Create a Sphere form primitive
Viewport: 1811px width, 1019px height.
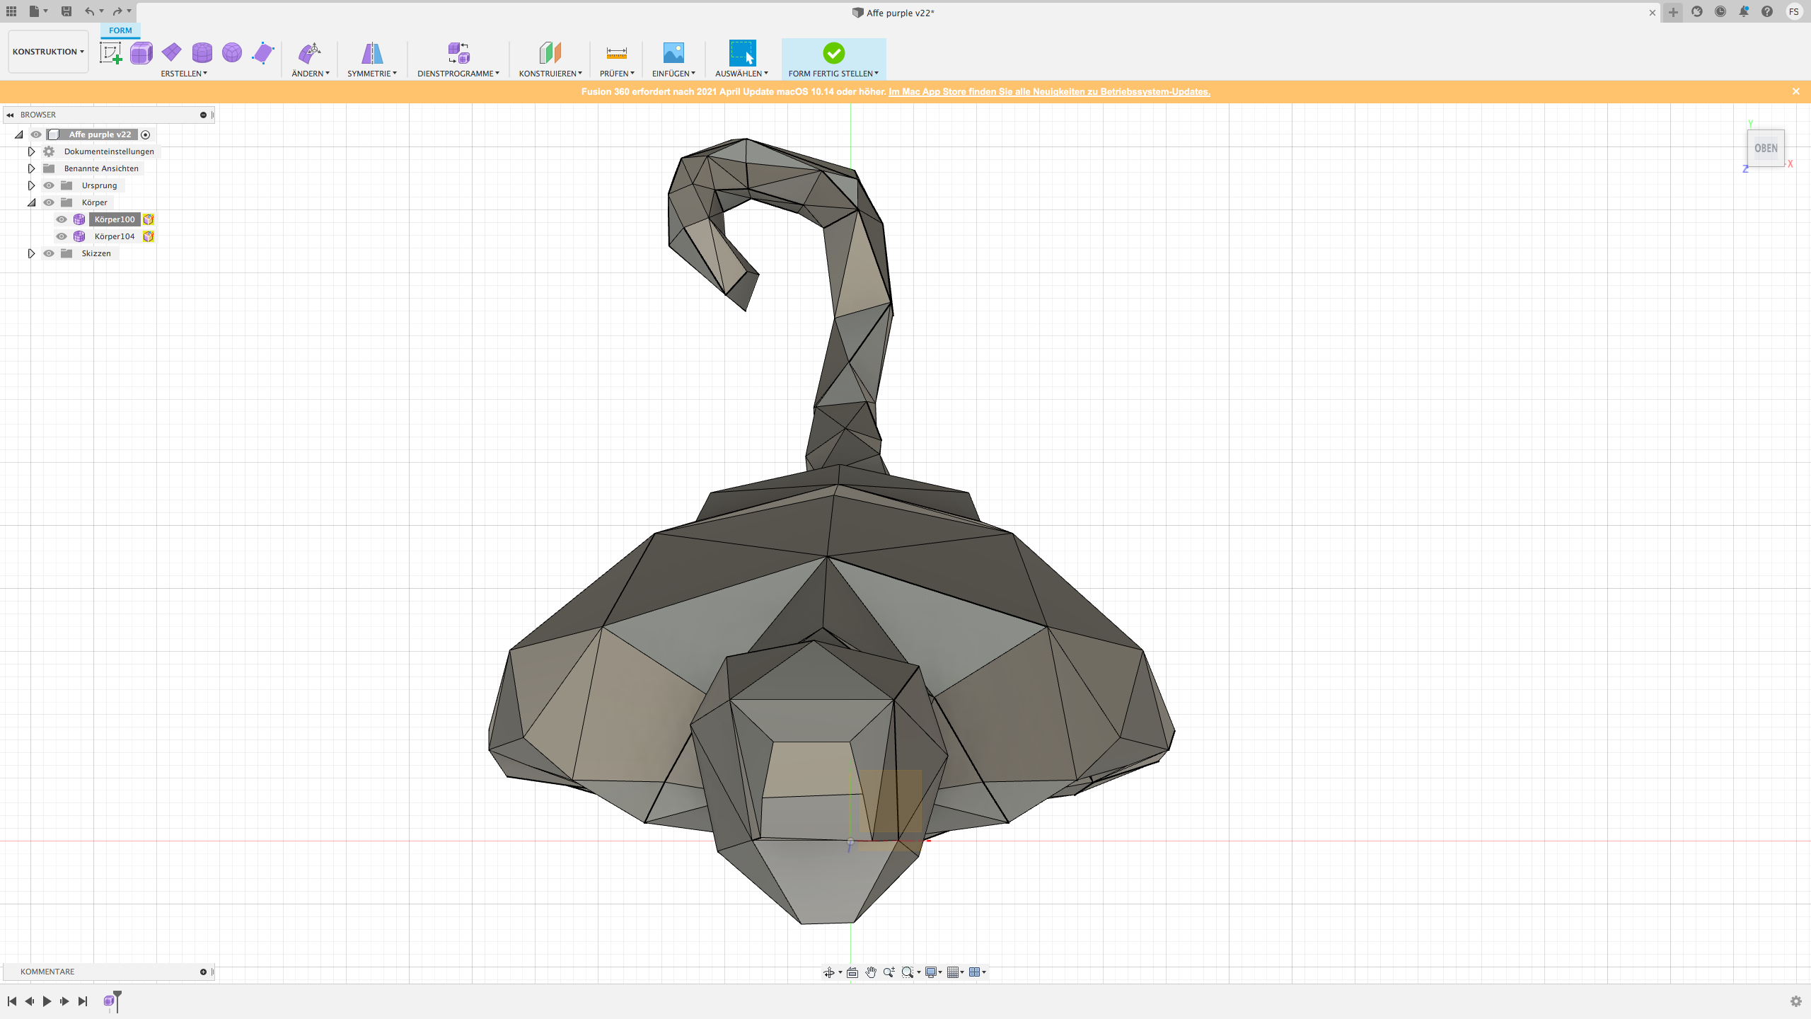(232, 52)
